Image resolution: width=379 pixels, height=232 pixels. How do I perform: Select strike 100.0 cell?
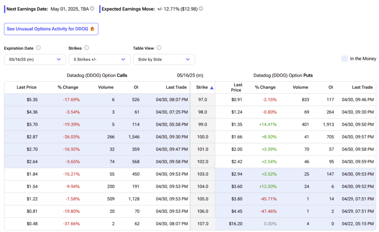(202, 137)
